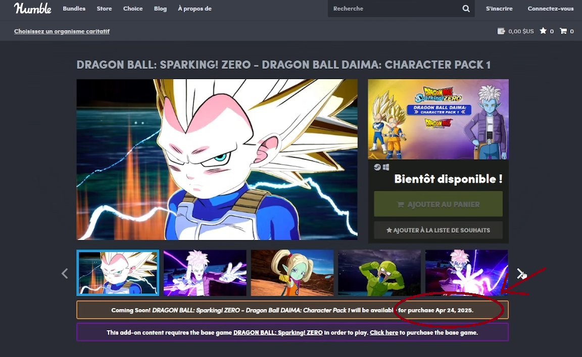Click the Character Pack 1 page title

[x=283, y=65]
